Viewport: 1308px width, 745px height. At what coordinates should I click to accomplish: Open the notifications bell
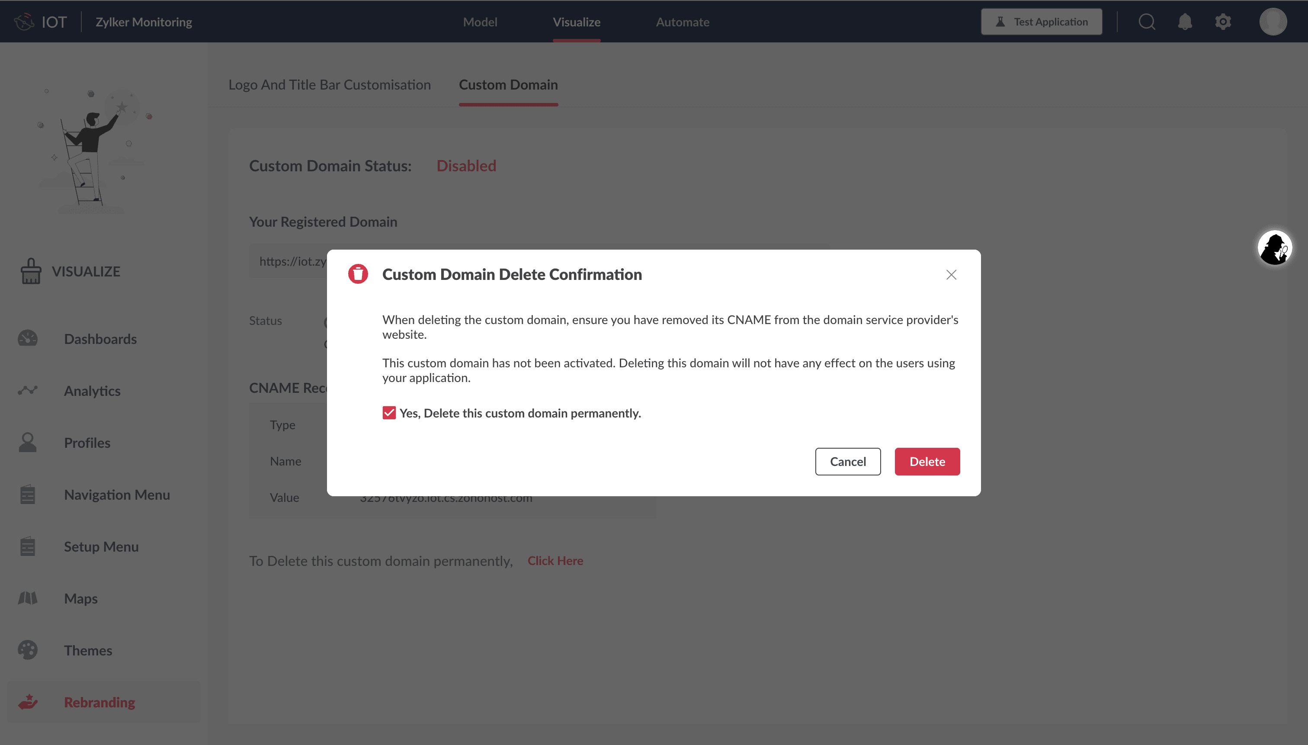click(x=1185, y=22)
